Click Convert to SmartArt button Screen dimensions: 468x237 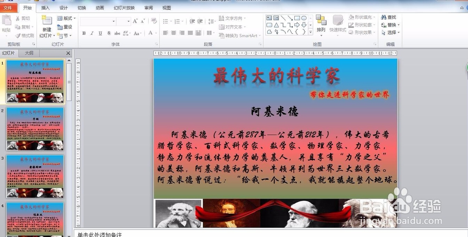240,35
